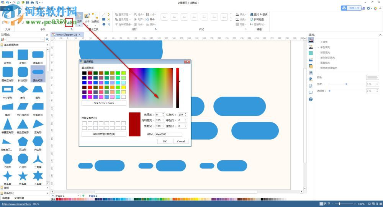Click Add to Custom Colors button
This screenshot has width=383, height=207.
click(104, 134)
